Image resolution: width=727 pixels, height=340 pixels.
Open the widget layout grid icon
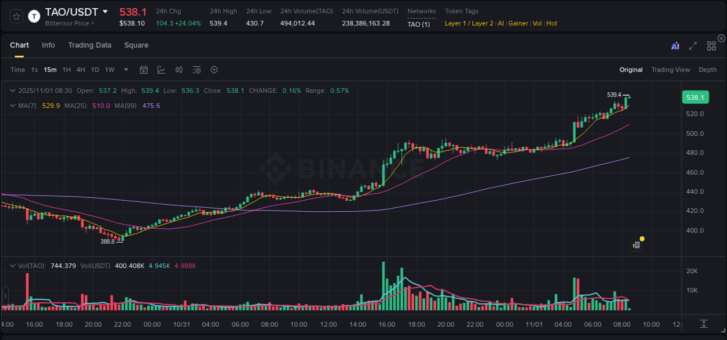pyautogui.click(x=711, y=46)
